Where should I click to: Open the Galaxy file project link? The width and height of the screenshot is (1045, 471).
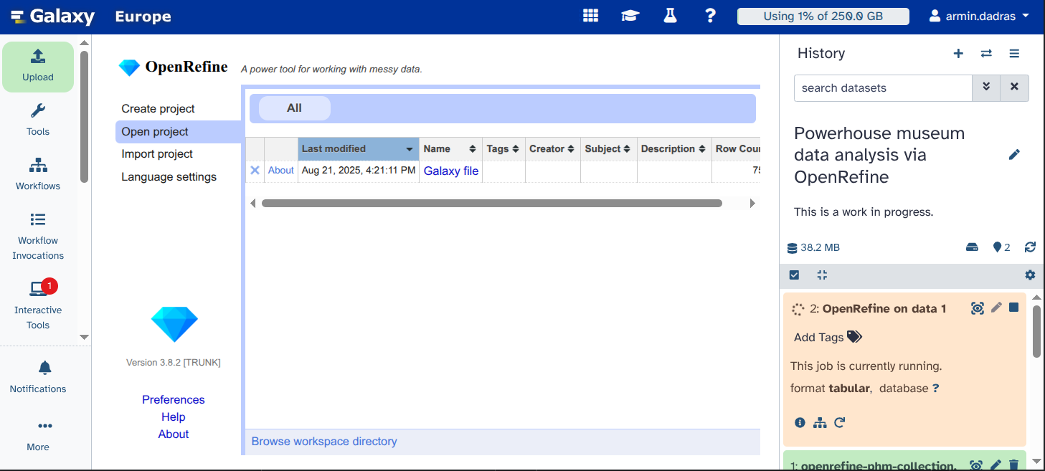click(450, 171)
